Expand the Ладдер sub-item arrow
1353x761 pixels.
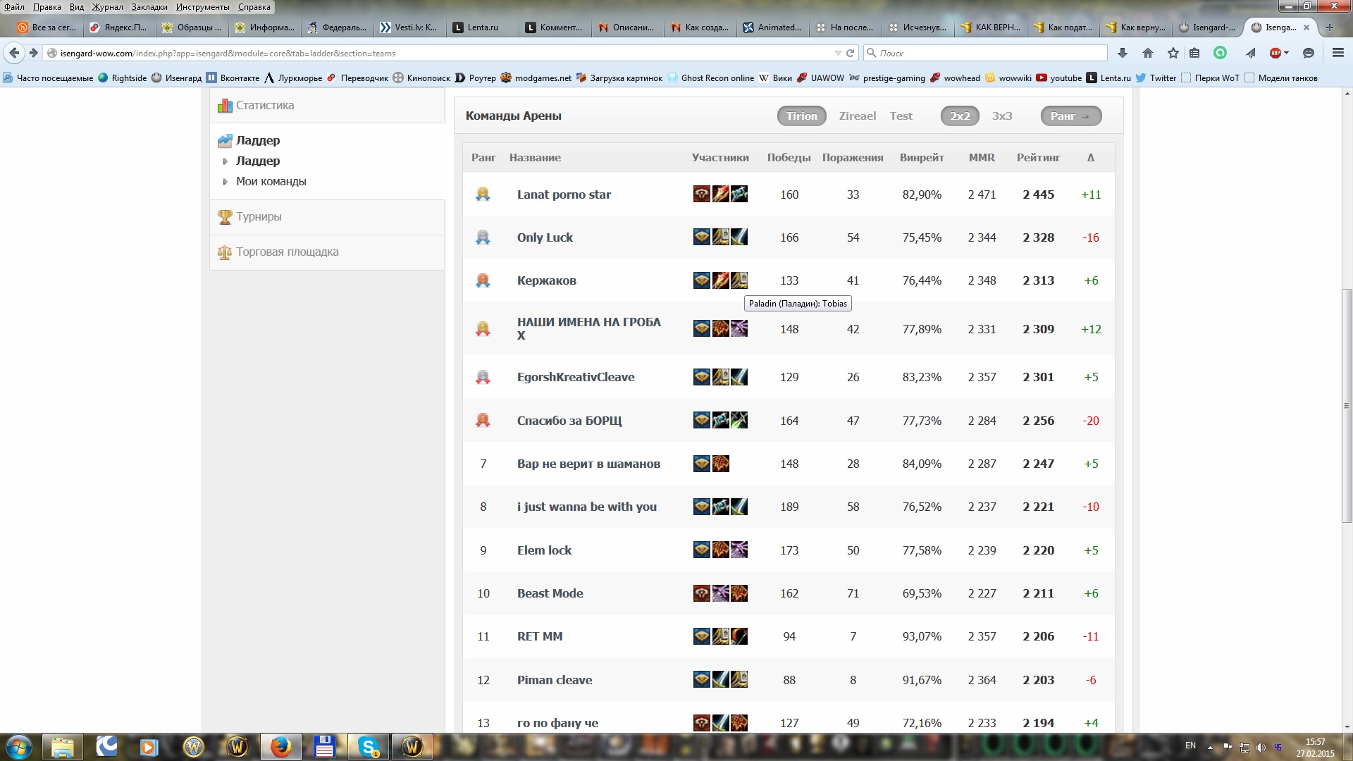(225, 161)
